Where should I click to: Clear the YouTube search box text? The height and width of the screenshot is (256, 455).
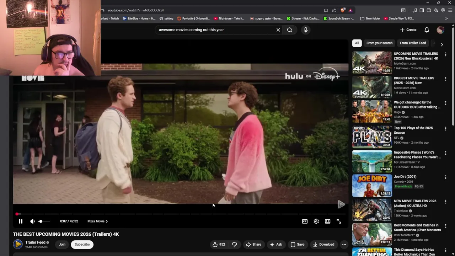click(278, 30)
